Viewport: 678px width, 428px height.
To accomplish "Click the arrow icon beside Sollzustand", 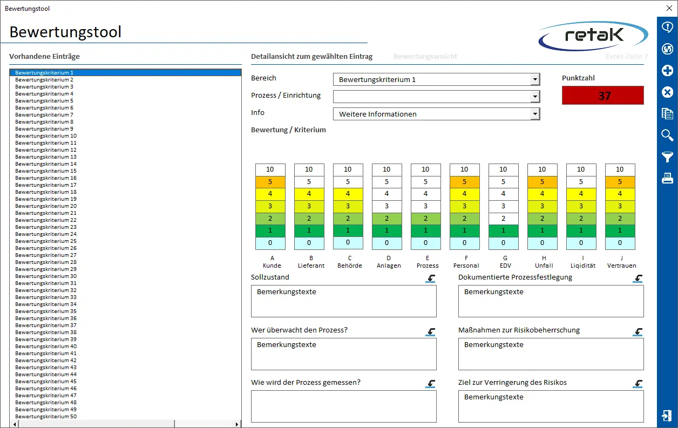I will coord(430,278).
